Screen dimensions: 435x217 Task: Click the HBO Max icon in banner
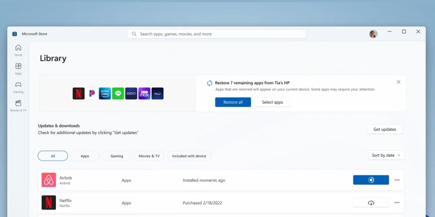(144, 93)
